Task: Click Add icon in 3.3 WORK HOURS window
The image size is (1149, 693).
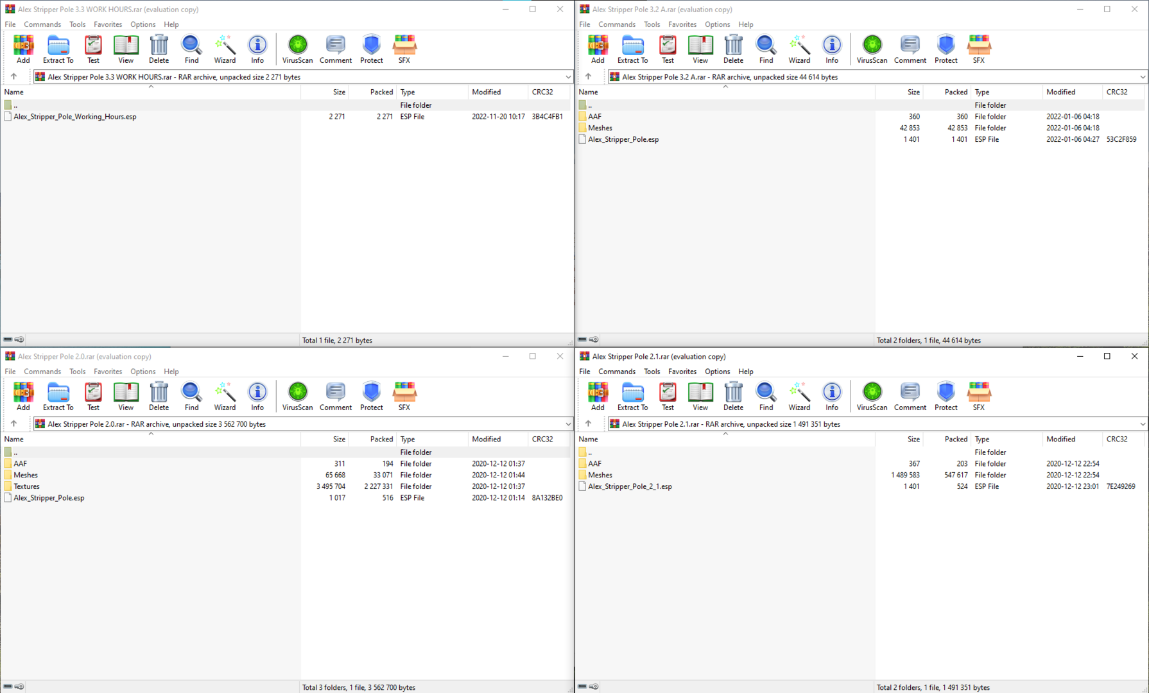Action: (x=23, y=49)
